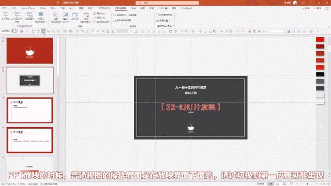Toggle the Always Use Subtitles checkbox
This screenshot has width=331, height=186.
pyautogui.click(x=164, y=15)
